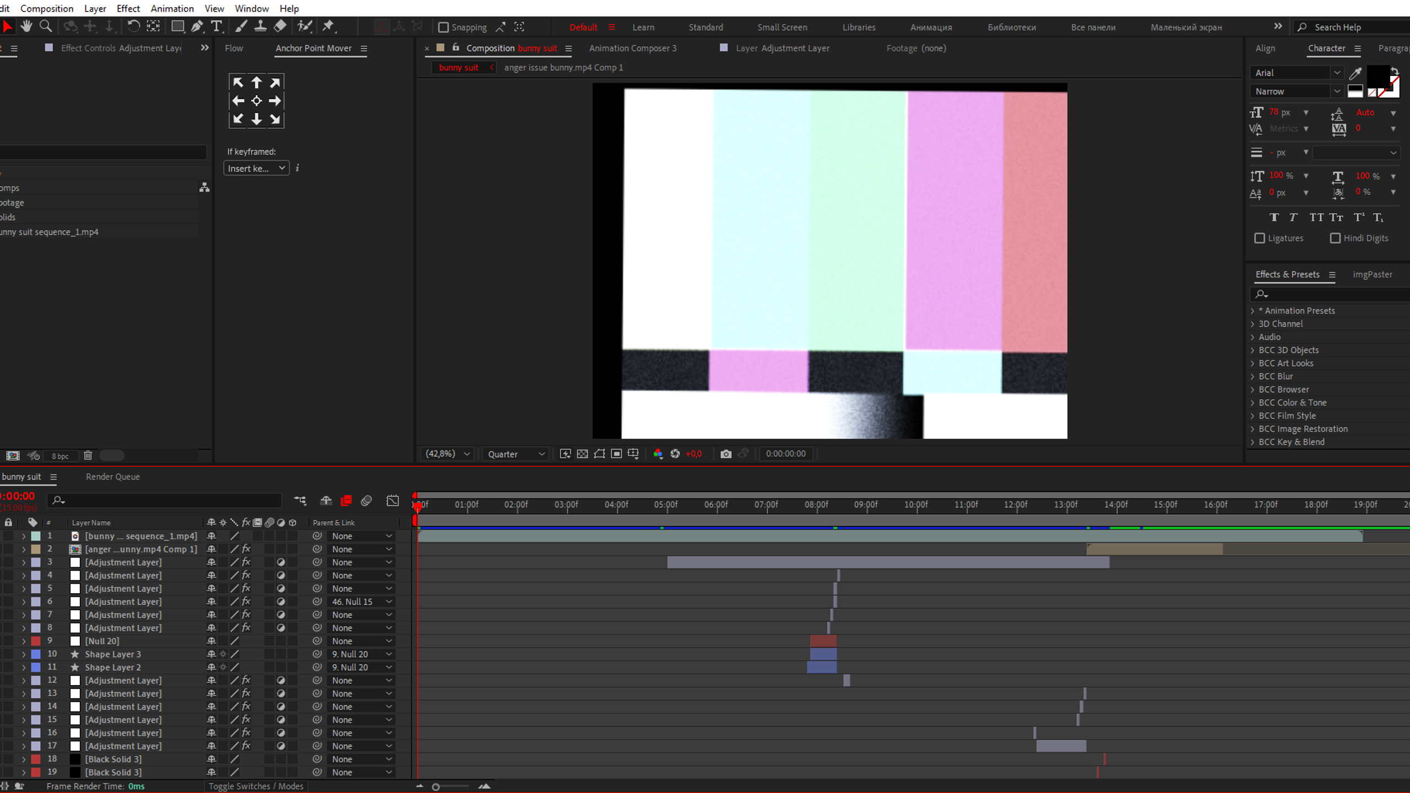Image resolution: width=1410 pixels, height=793 pixels.
Task: Open the Narrow font style dropdown
Action: [x=1297, y=91]
